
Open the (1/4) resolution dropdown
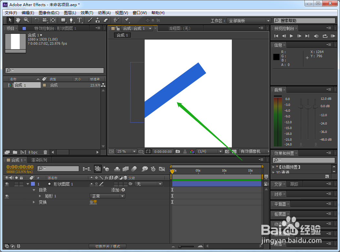pyautogui.click(x=210, y=152)
